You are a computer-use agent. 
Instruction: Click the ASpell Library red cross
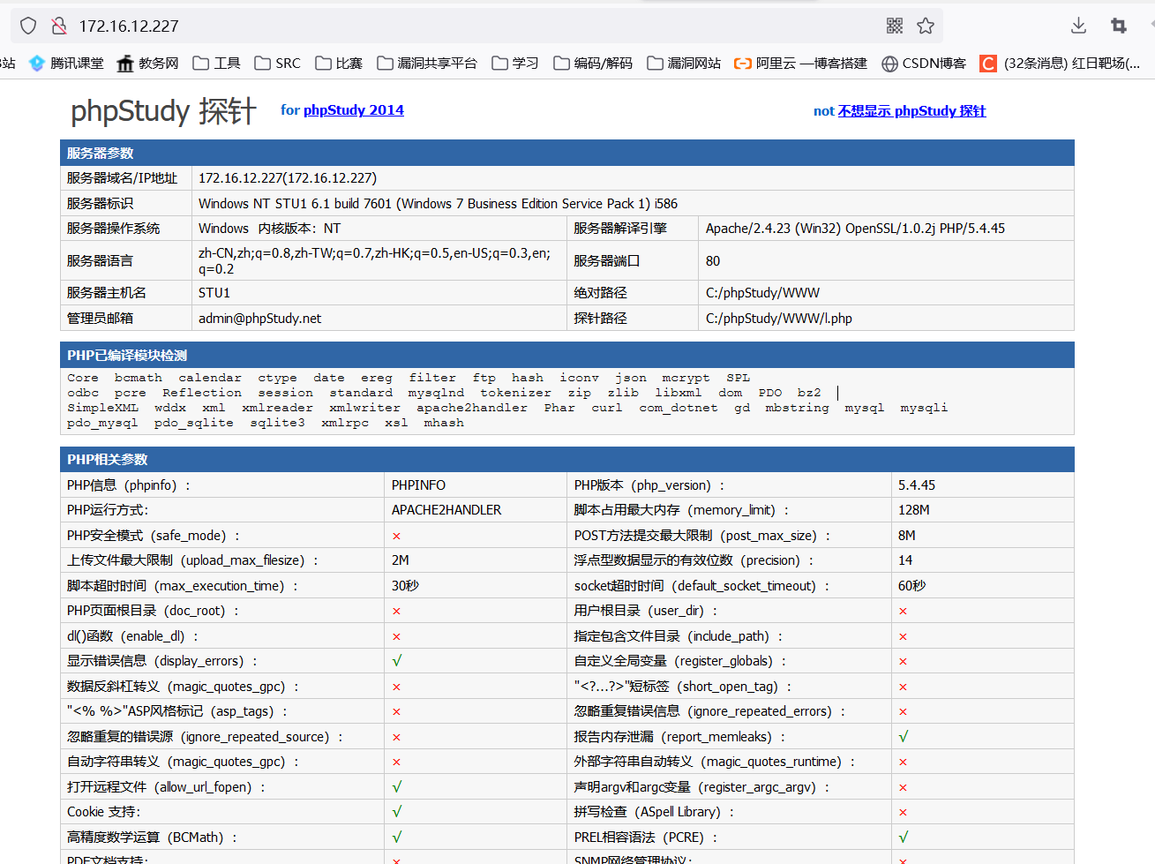pos(904,812)
